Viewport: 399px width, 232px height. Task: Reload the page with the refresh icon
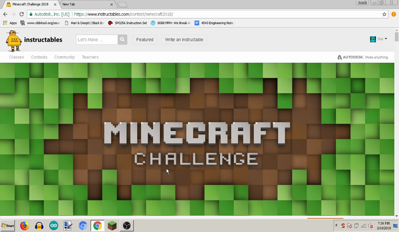(x=22, y=14)
